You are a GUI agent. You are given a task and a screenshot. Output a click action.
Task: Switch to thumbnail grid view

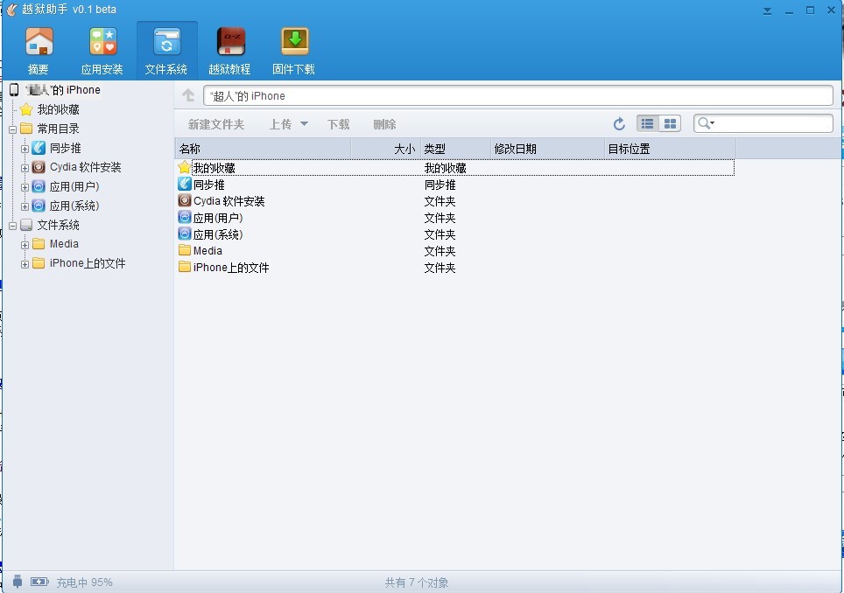tap(670, 124)
